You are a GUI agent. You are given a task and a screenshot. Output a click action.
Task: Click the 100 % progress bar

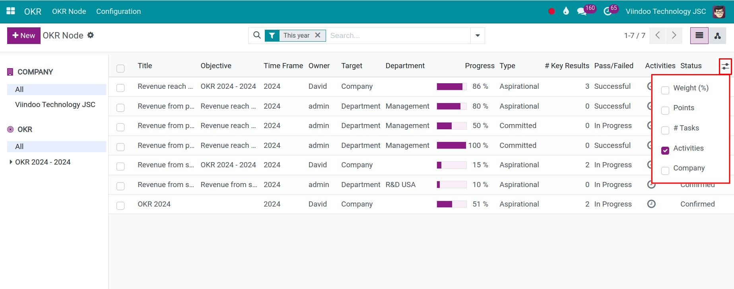[x=452, y=145]
